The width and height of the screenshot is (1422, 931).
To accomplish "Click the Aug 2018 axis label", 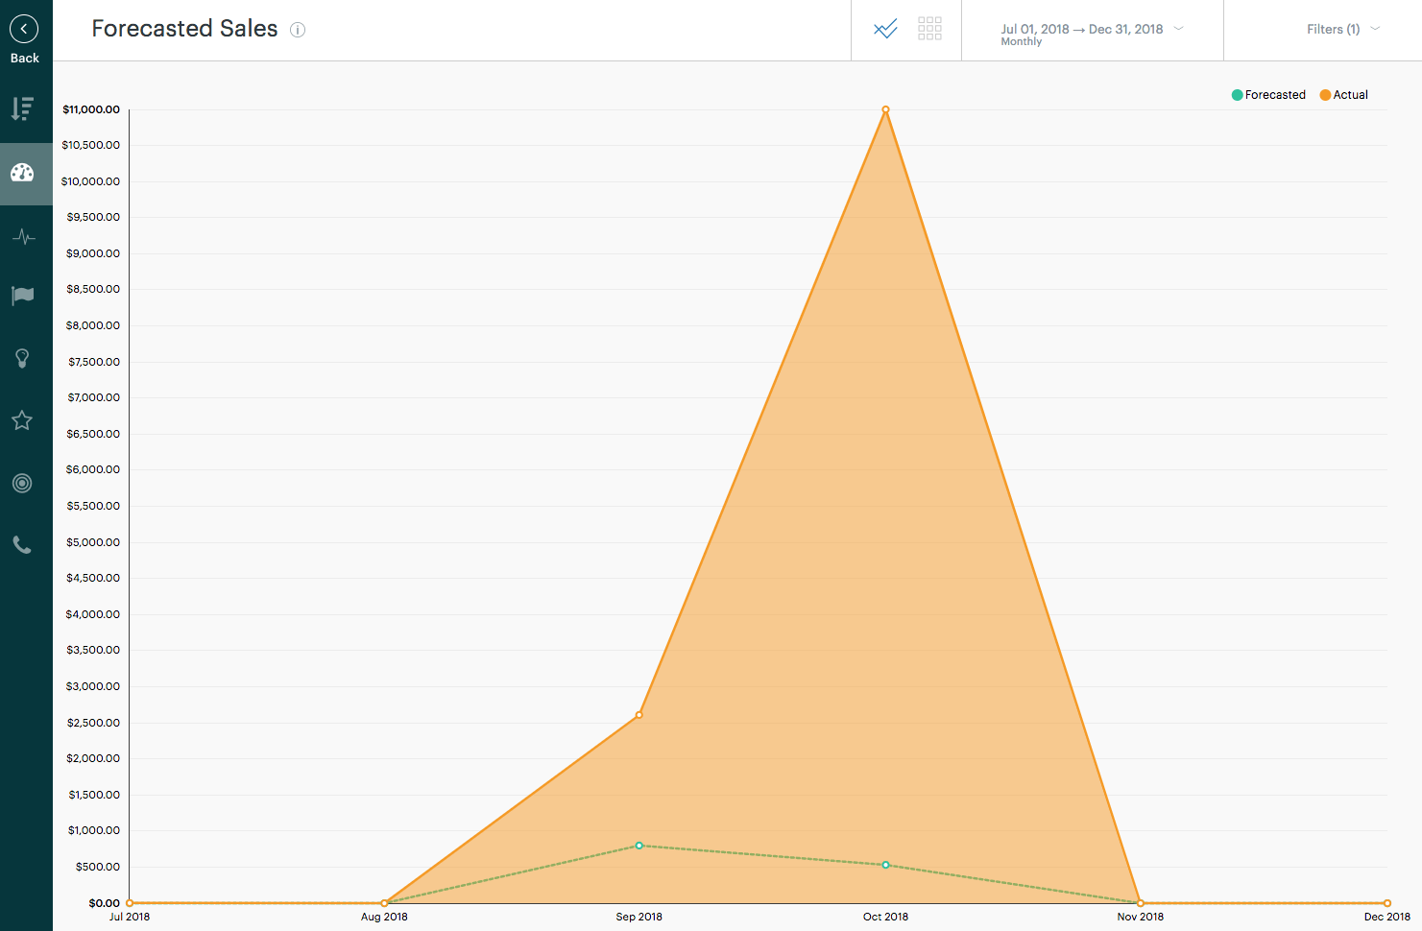I will [384, 917].
